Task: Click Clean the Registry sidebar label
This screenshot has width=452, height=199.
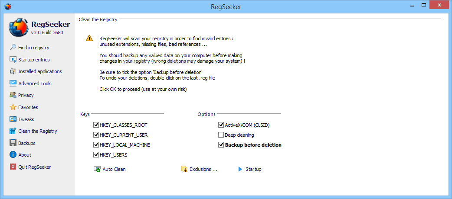Action: pos(38,131)
